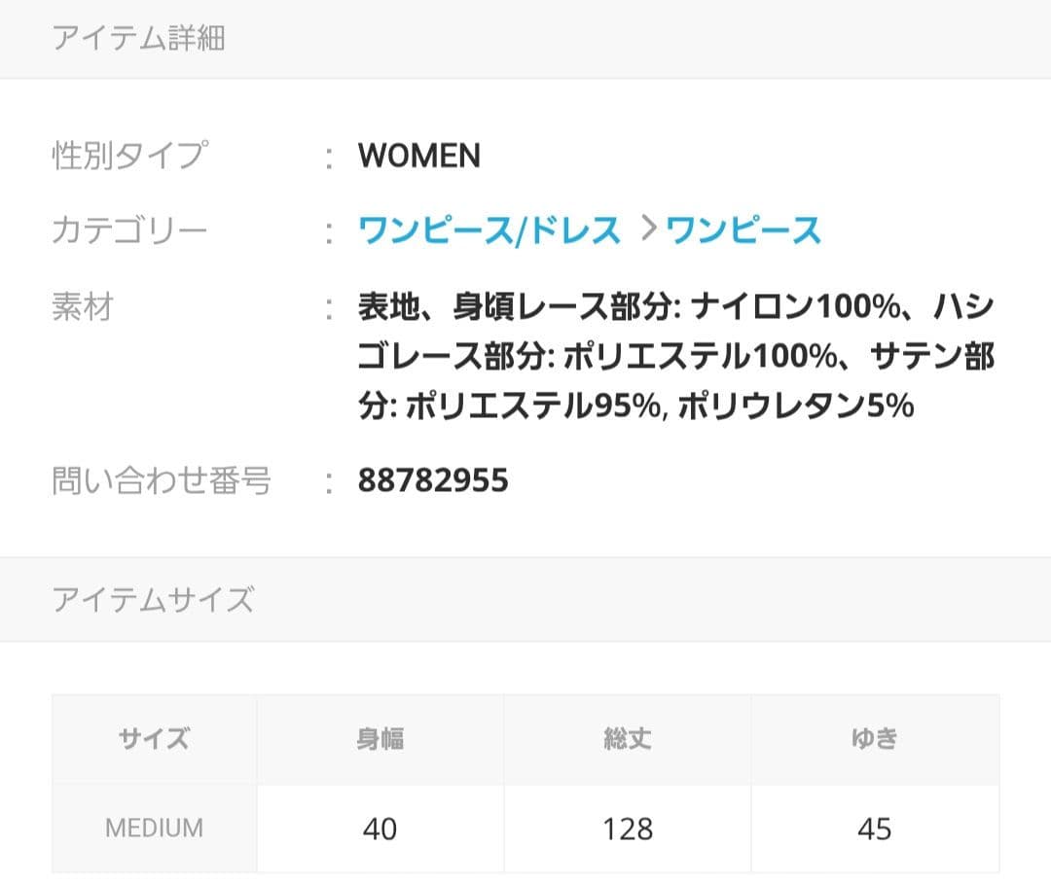
Task: Click the ゆき column header
Action: 875,739
